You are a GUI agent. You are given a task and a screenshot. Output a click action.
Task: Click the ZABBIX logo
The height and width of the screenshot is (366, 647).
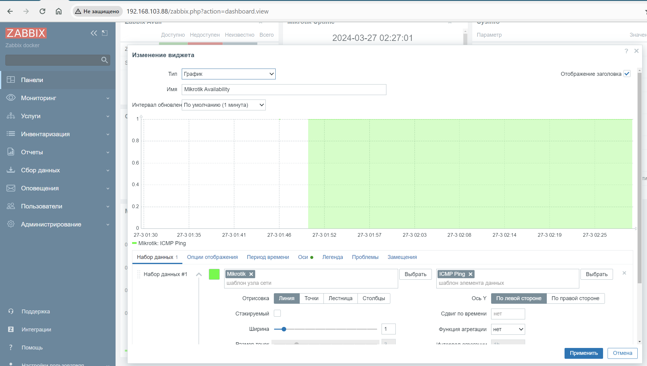tap(26, 33)
